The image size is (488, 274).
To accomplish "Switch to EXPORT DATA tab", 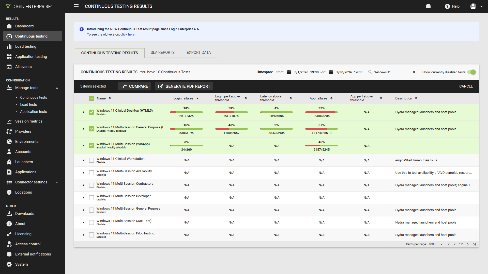I will [x=199, y=53].
